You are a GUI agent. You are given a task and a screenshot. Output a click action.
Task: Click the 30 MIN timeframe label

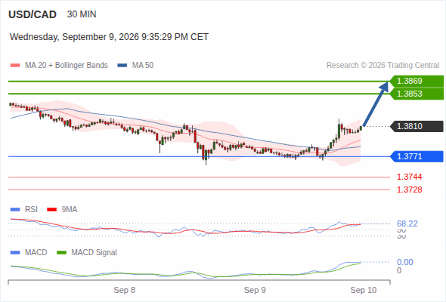click(x=82, y=14)
